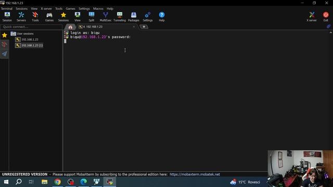
Task: Open the Settings gear toolbar icon
Action: click(x=148, y=17)
